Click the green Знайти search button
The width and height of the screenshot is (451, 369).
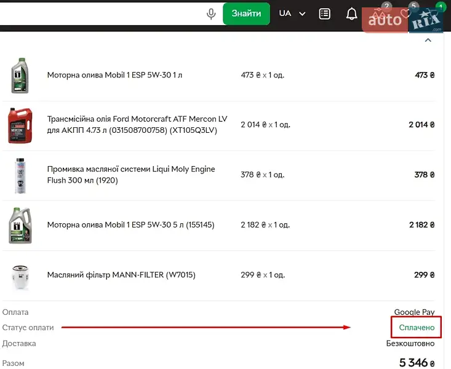[x=246, y=14]
